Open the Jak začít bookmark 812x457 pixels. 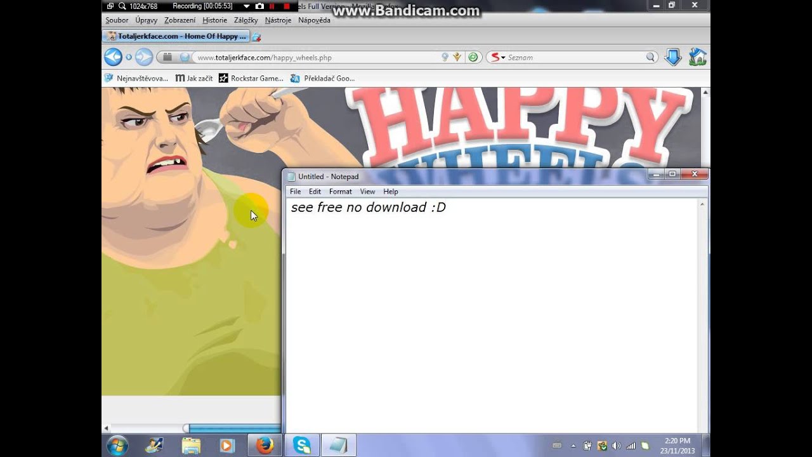click(x=194, y=78)
